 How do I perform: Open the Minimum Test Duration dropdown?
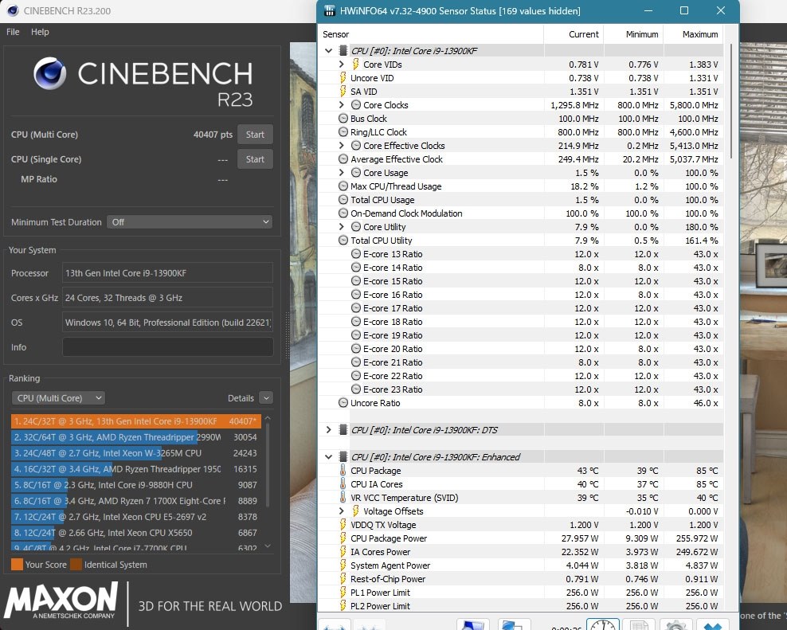click(x=190, y=221)
